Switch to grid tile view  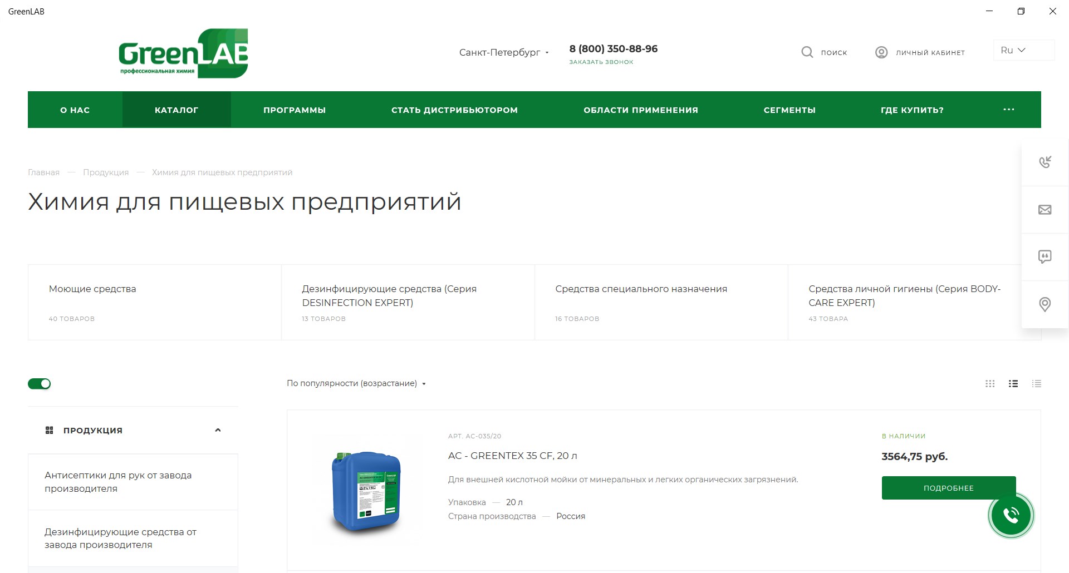990,384
